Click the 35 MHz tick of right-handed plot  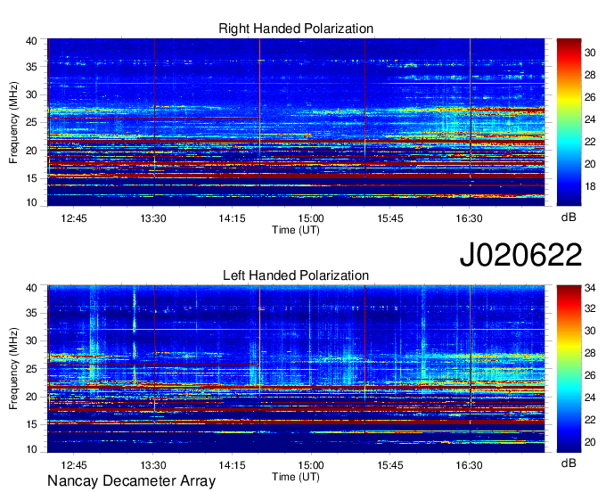point(32,67)
